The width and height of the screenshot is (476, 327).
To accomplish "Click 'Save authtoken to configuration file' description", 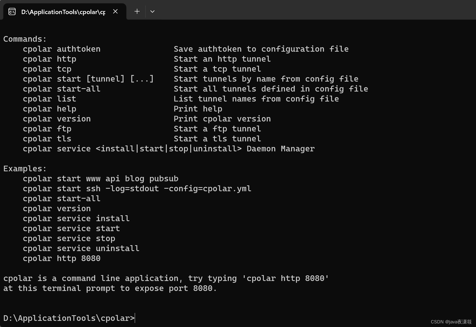I will pos(261,49).
